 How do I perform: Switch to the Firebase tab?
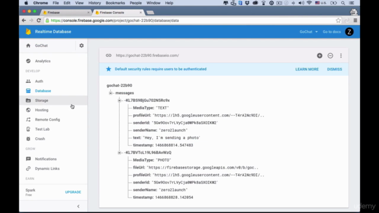coord(66,12)
